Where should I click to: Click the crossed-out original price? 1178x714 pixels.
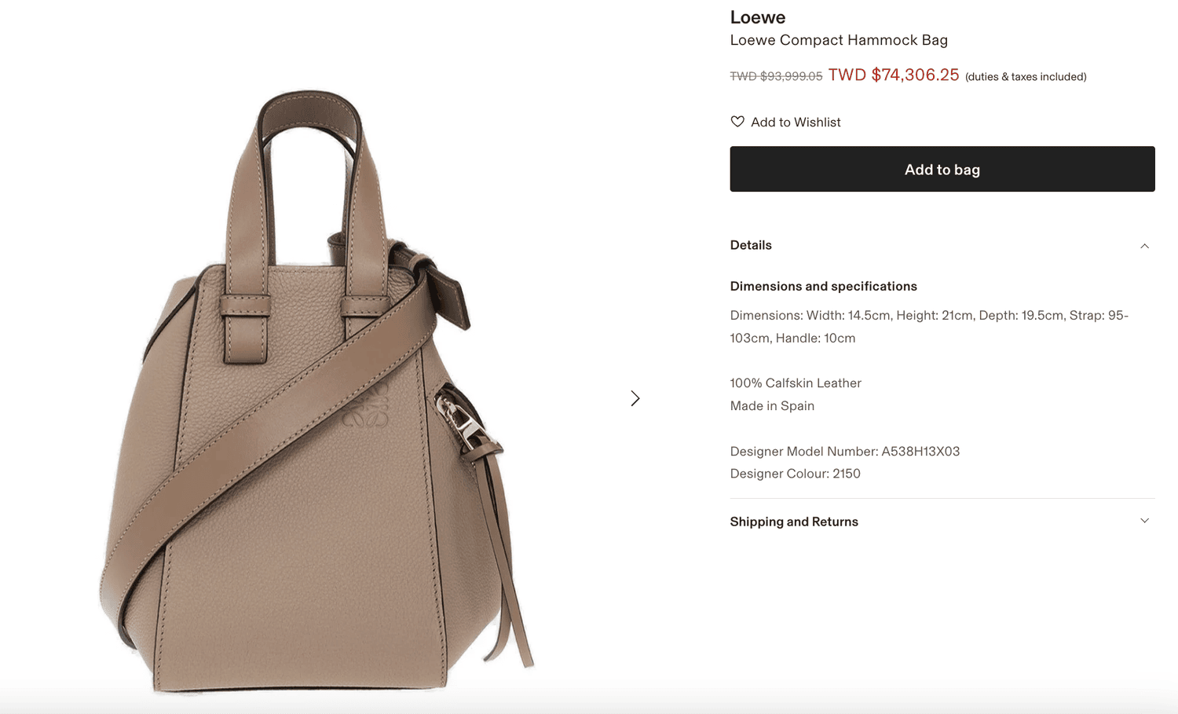click(x=776, y=76)
